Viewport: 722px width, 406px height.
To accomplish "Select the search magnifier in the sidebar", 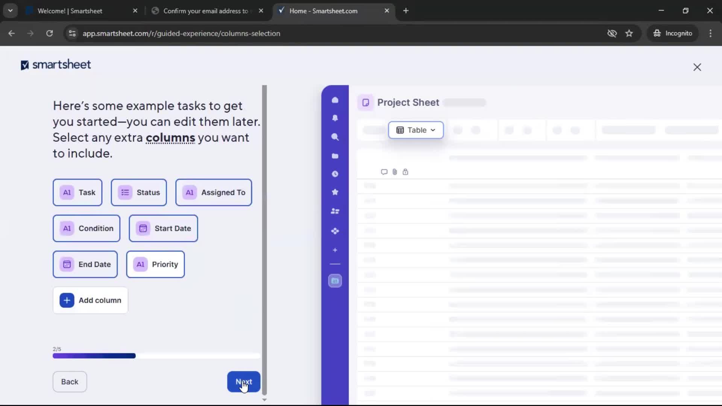I will (335, 137).
